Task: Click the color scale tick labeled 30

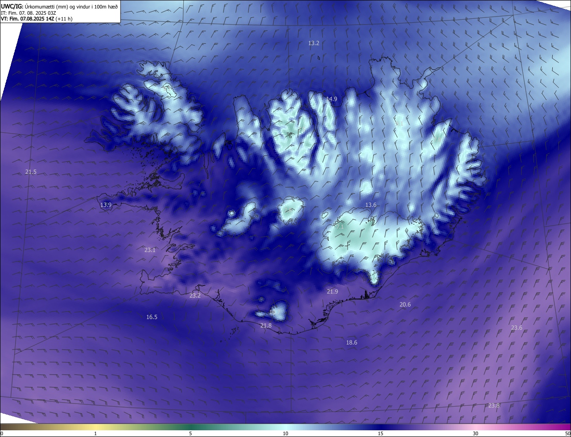Action: (x=476, y=434)
